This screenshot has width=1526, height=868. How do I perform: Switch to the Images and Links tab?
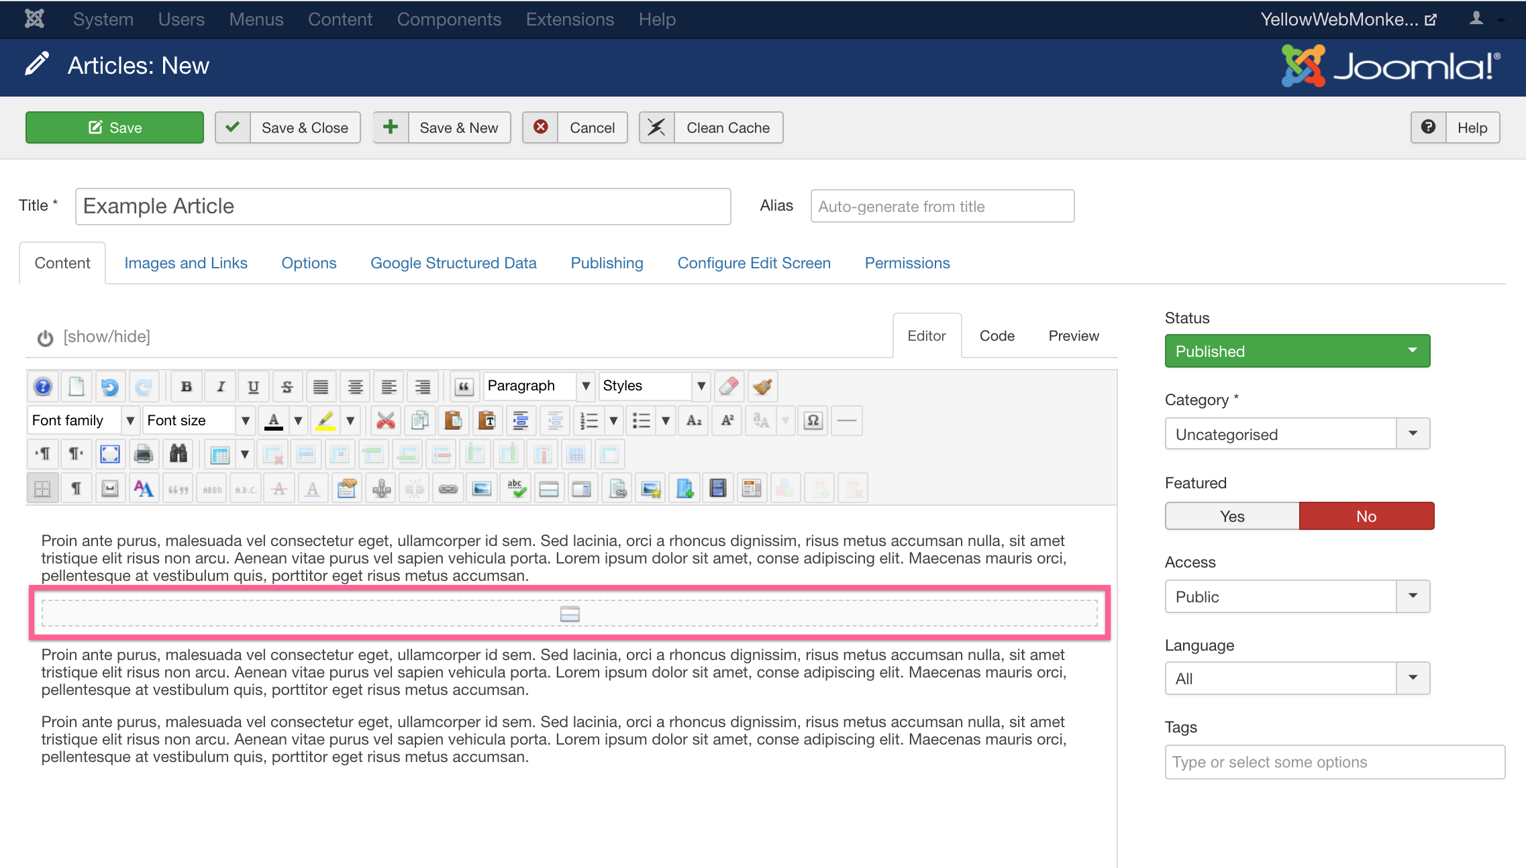185,263
